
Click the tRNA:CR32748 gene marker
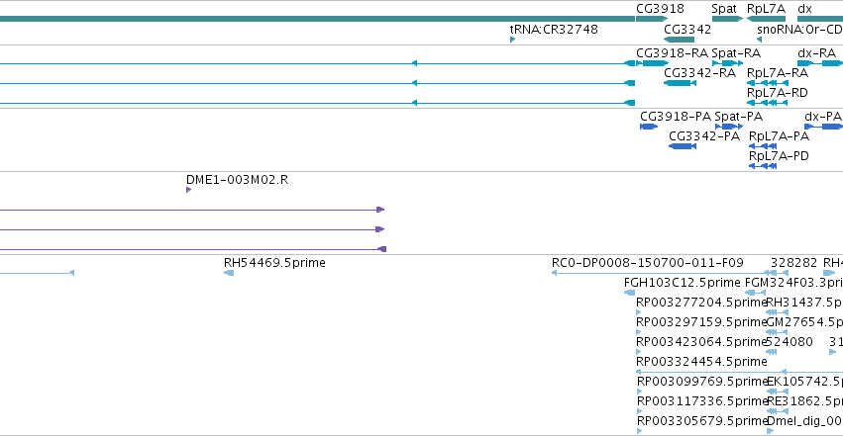coord(512,40)
